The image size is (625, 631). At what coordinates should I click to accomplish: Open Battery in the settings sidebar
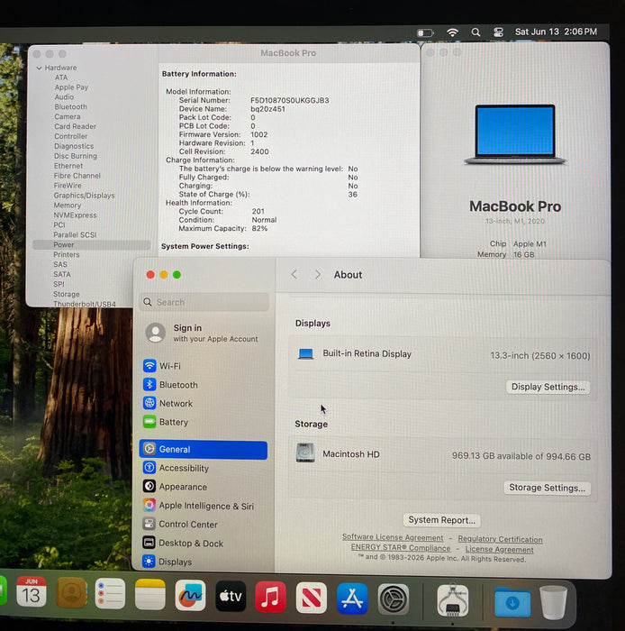(x=203, y=422)
